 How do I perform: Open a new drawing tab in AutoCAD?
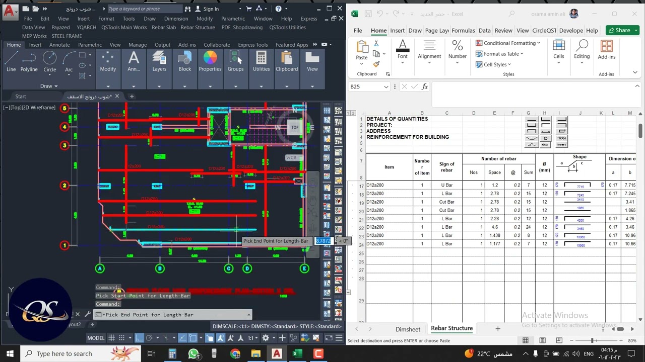click(132, 96)
